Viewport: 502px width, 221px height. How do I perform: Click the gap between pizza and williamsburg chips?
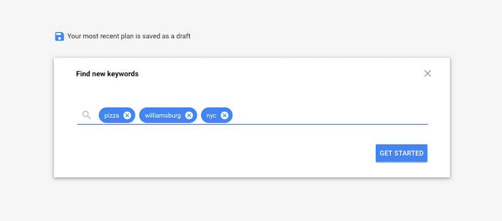pos(137,115)
